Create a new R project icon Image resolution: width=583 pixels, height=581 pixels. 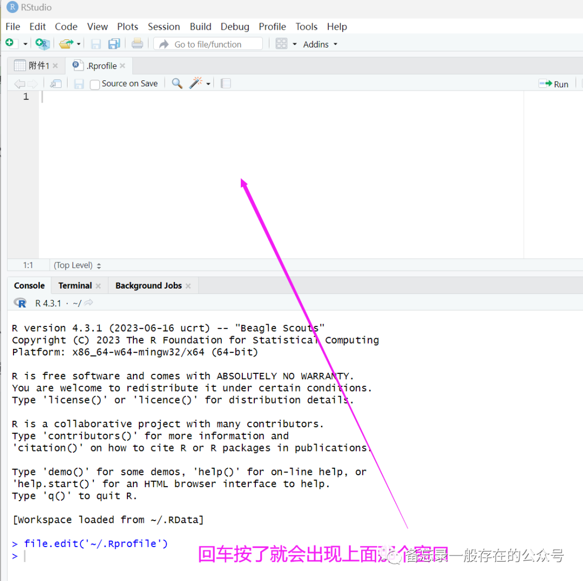pos(43,44)
